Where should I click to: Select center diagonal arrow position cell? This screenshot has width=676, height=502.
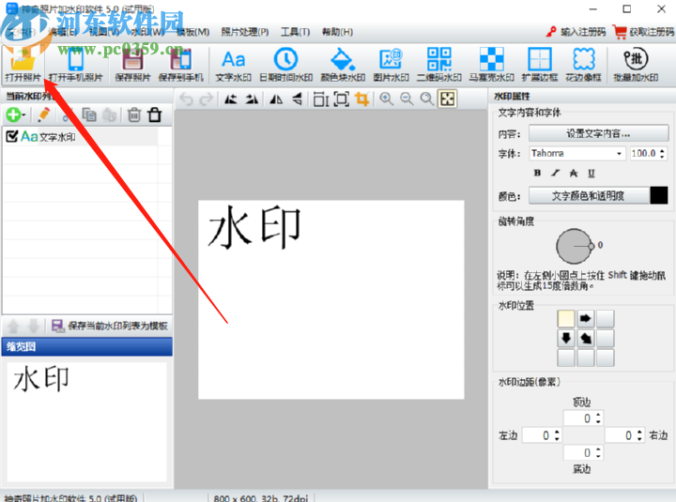[586, 338]
